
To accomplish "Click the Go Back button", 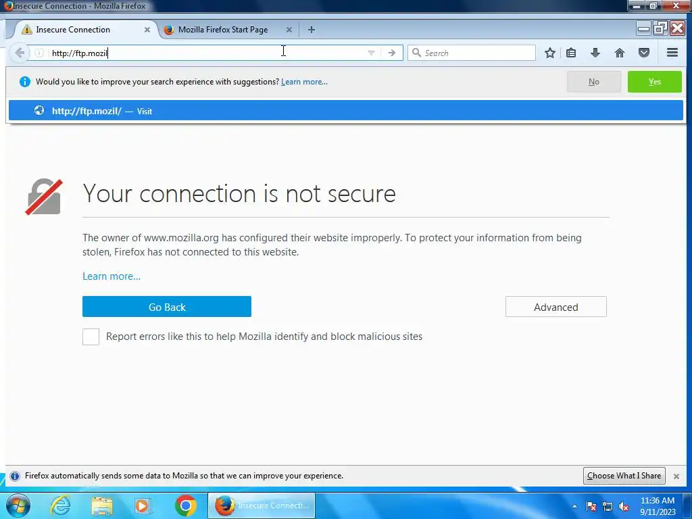I will point(167,307).
